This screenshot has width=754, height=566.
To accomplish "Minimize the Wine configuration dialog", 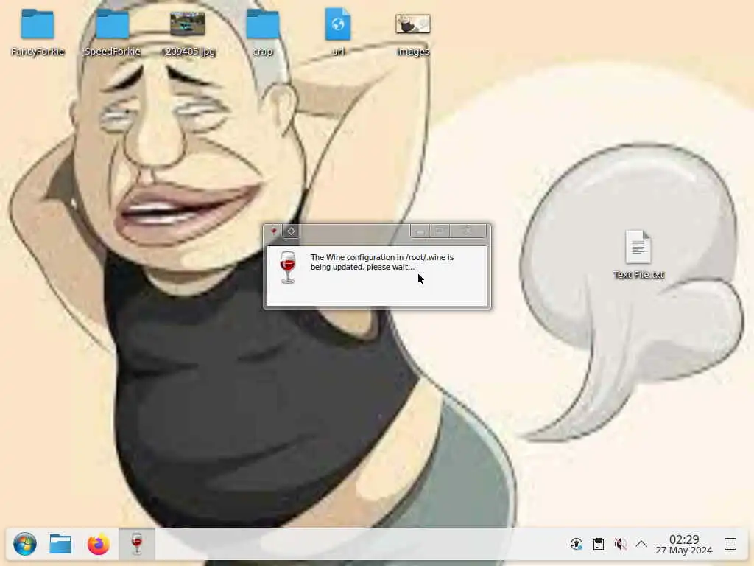I will [420, 231].
